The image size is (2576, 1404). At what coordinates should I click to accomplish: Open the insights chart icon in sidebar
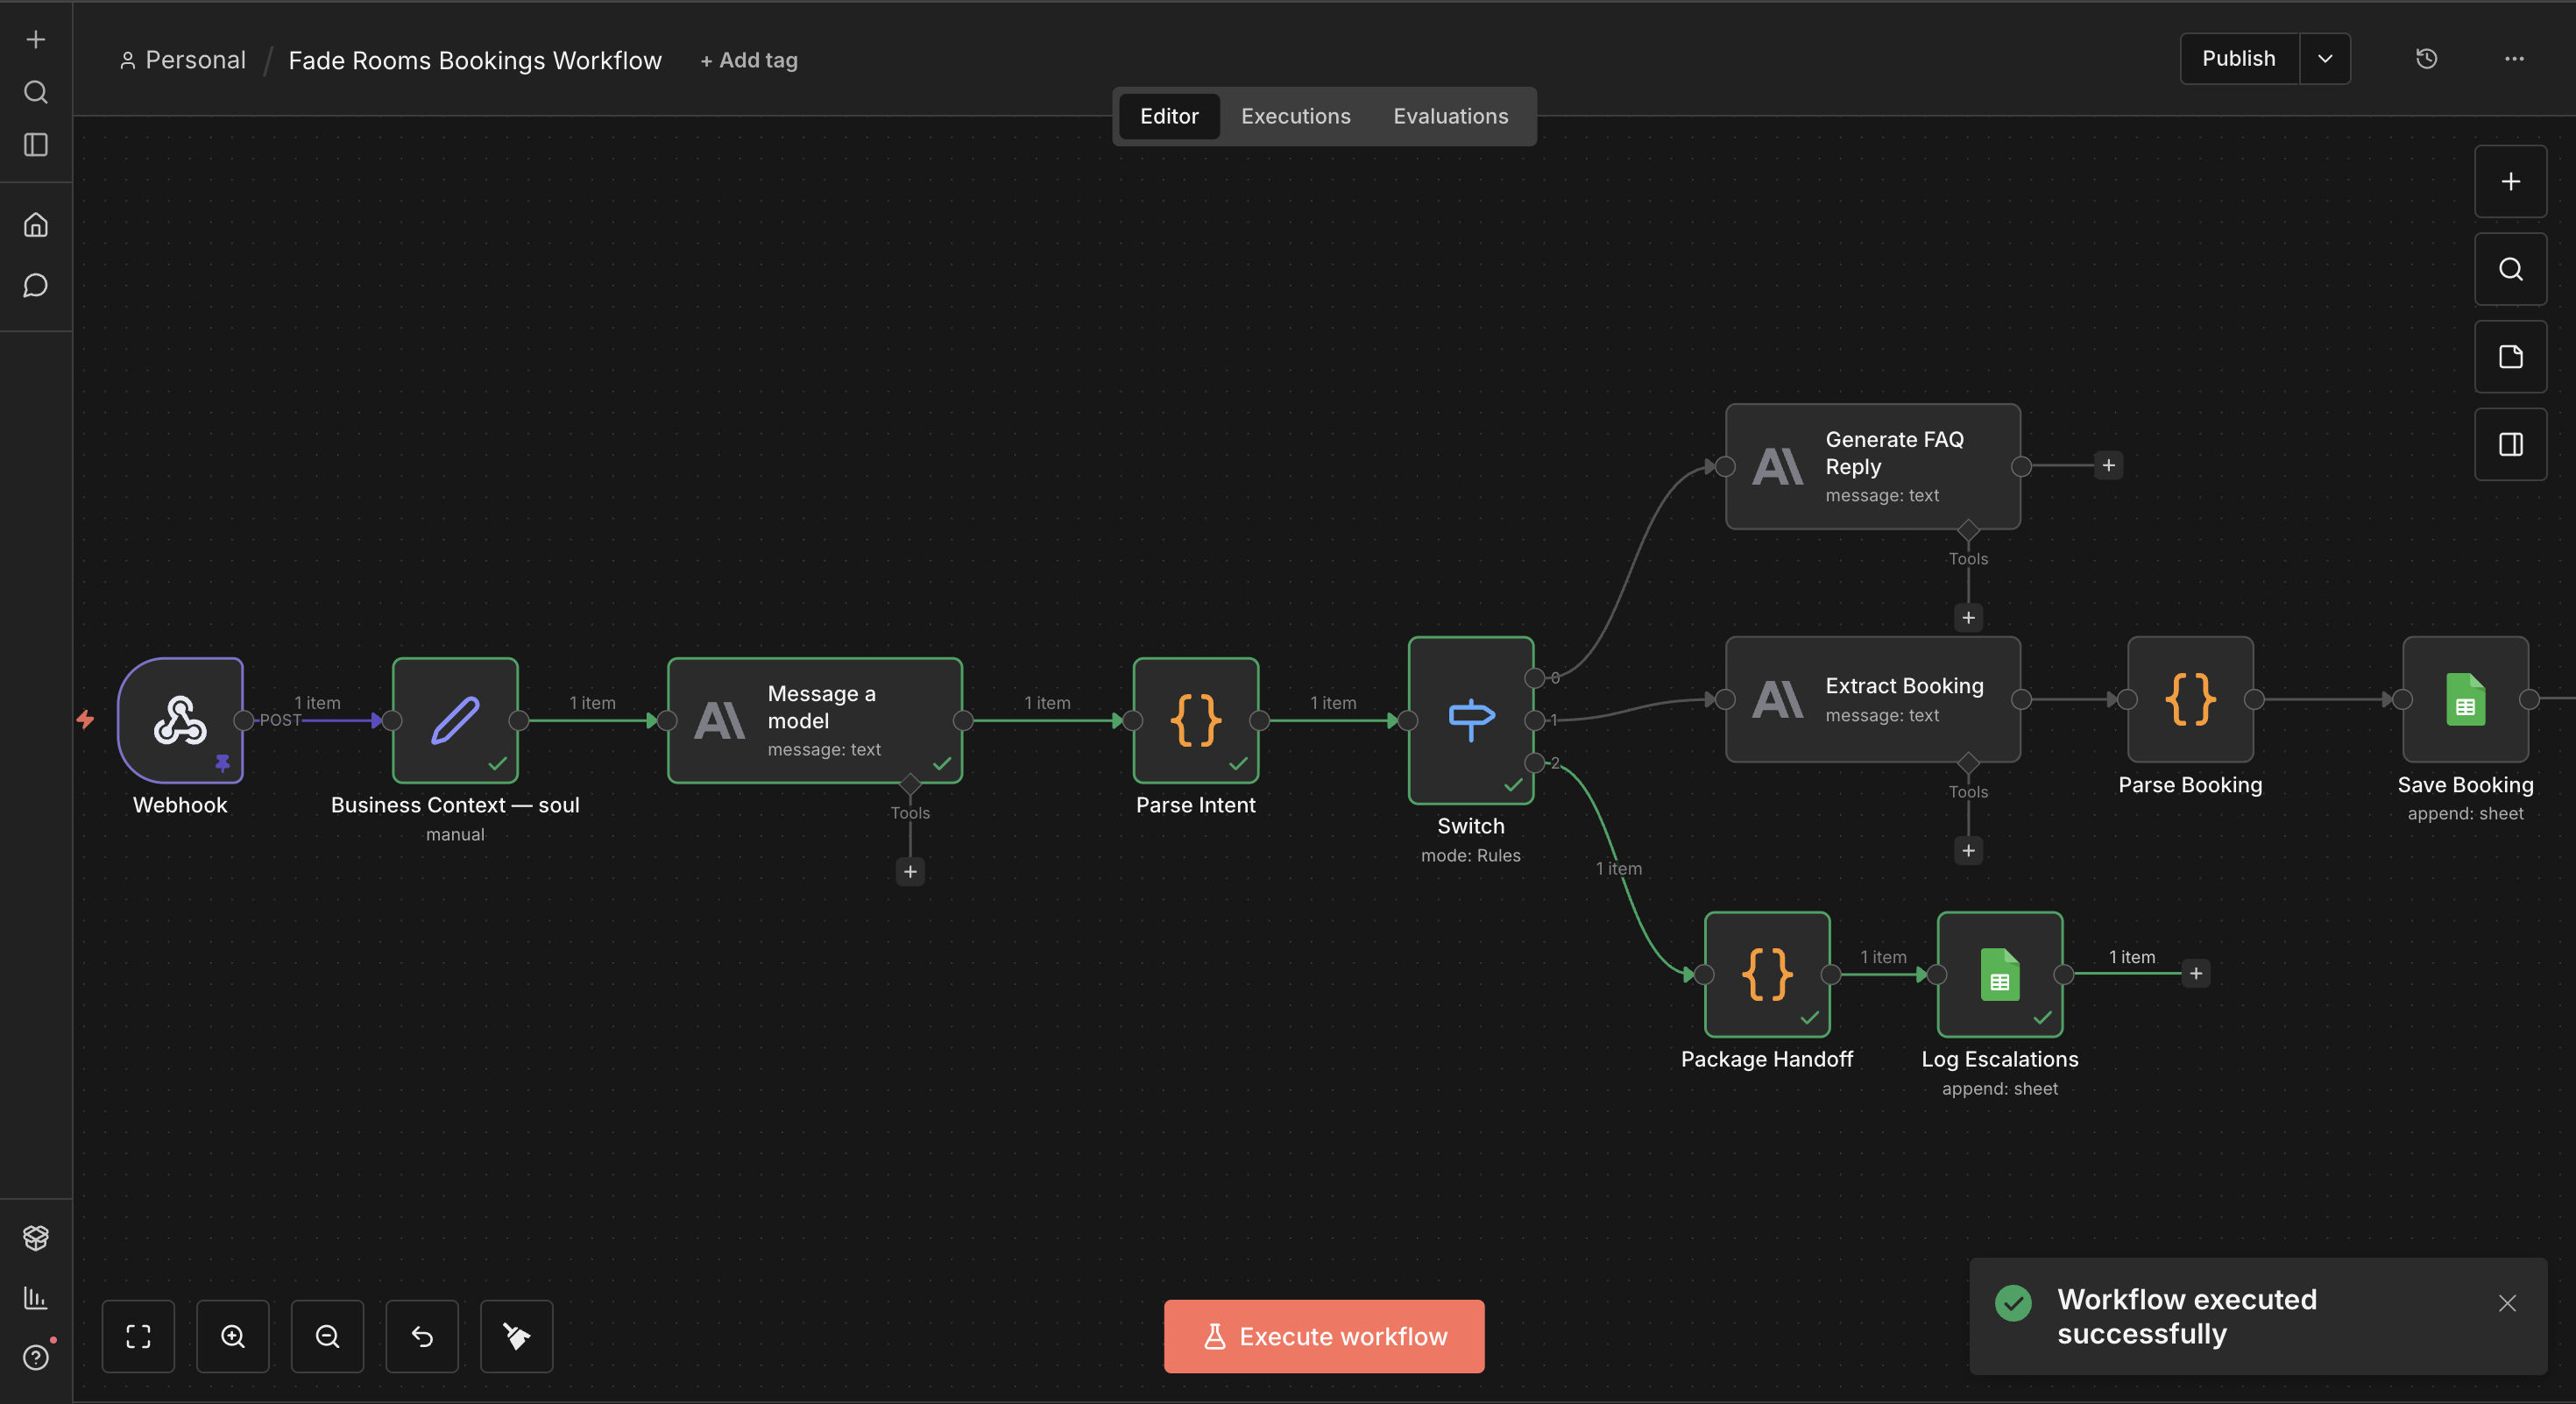click(36, 1298)
